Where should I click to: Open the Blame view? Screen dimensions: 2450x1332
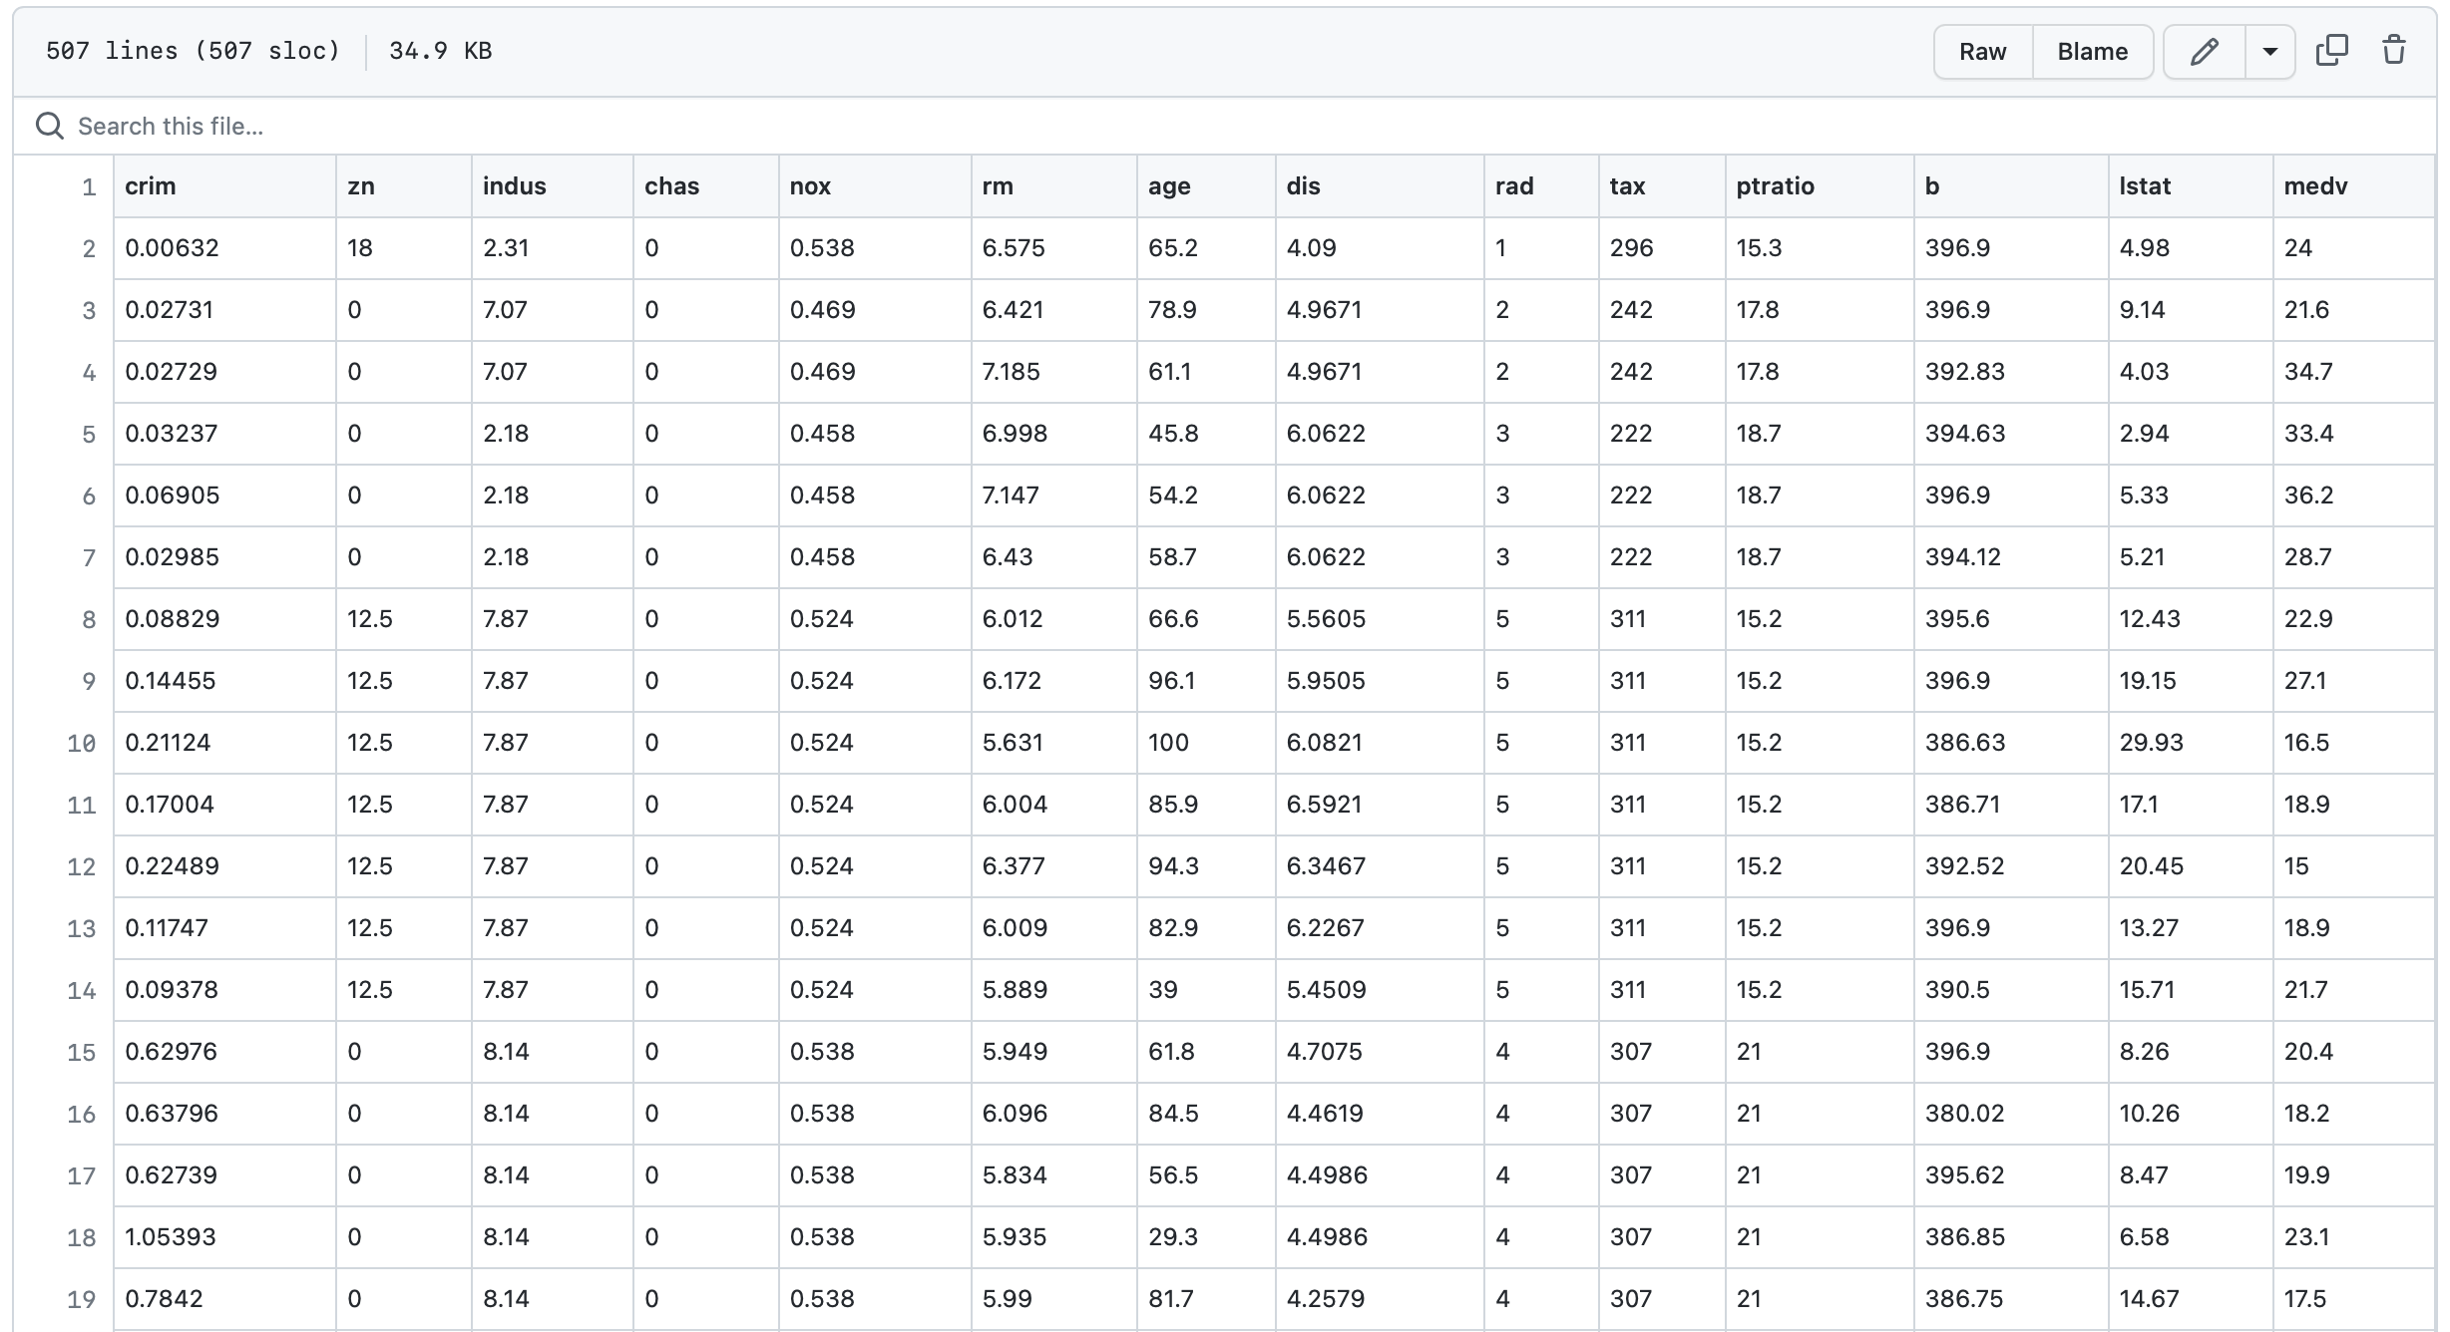tap(2092, 52)
